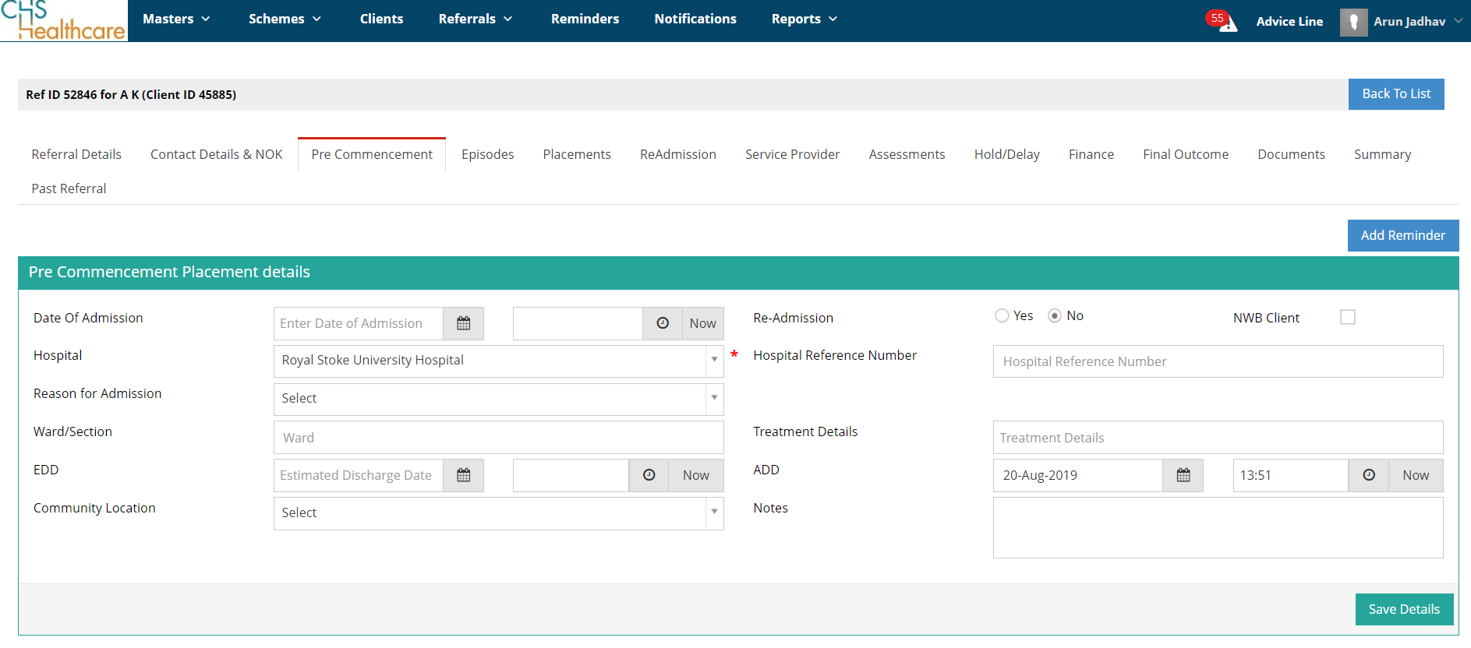Image resolution: width=1471 pixels, height=648 pixels.
Task: Click clock icon beside ADD time 13:51
Action: [x=1369, y=475]
